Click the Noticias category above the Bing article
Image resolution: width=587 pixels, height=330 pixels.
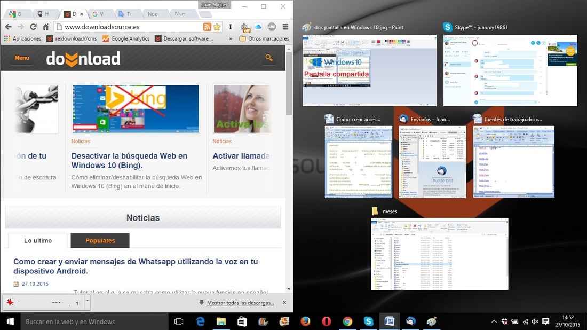click(81, 141)
